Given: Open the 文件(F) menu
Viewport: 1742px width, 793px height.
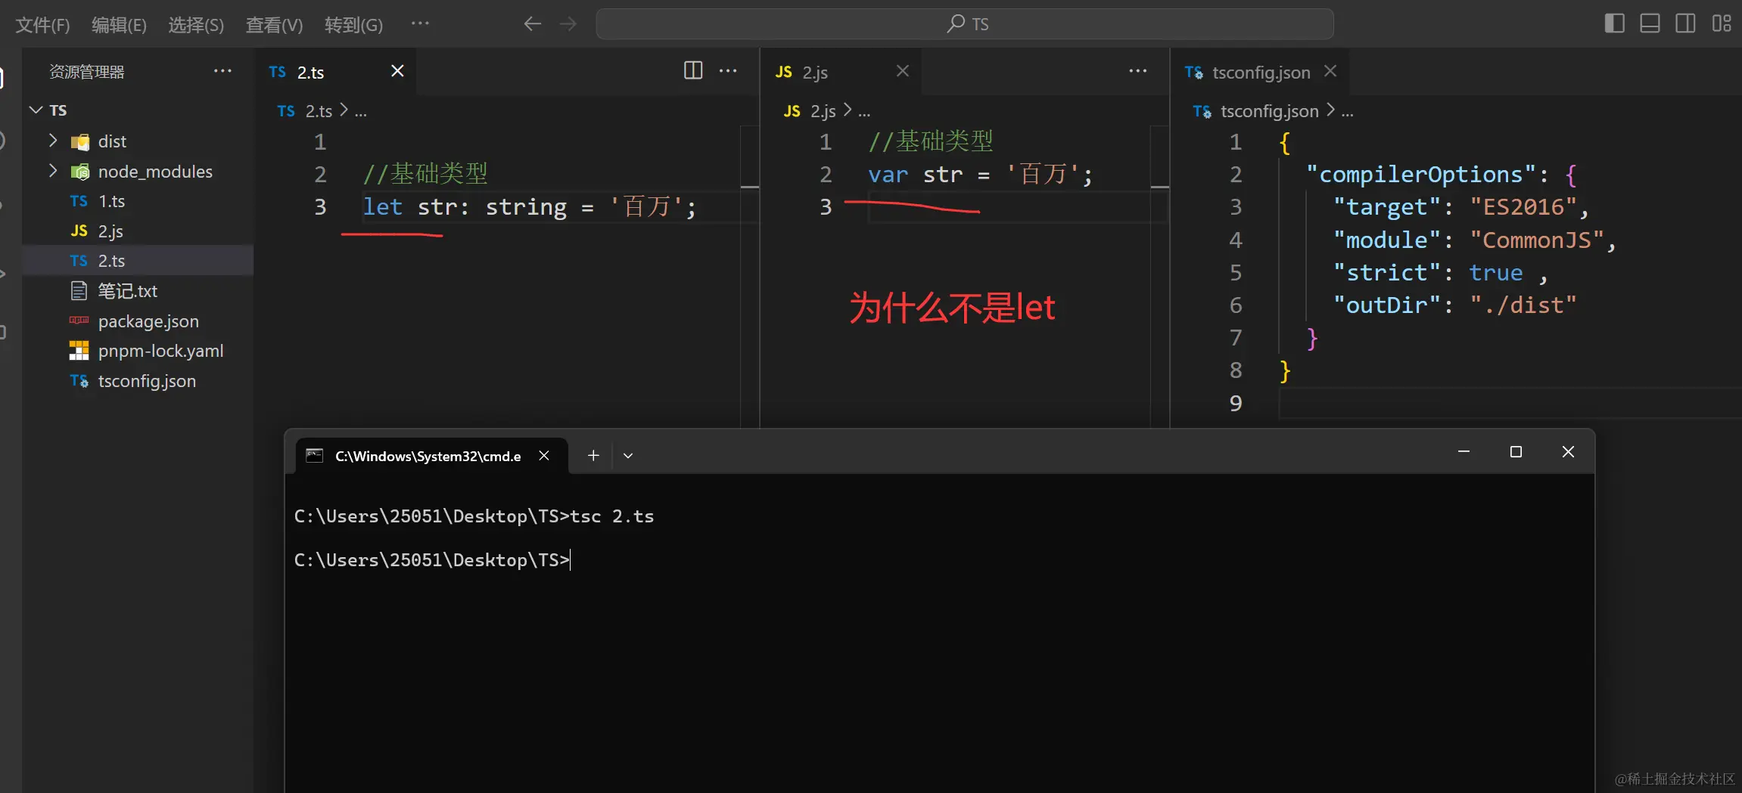Looking at the screenshot, I should click(42, 23).
